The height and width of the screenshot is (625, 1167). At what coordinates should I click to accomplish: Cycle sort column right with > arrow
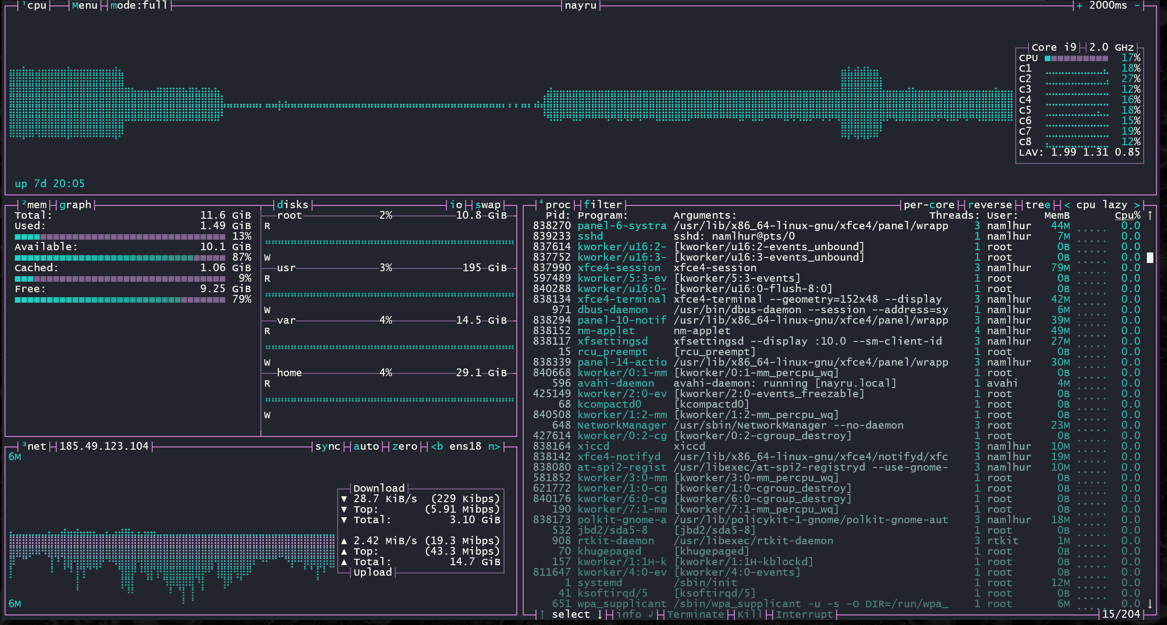pos(1137,205)
